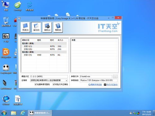Open the computer icon on the desktop
This screenshot has width=155, height=116.
pyautogui.click(x=6, y=6)
